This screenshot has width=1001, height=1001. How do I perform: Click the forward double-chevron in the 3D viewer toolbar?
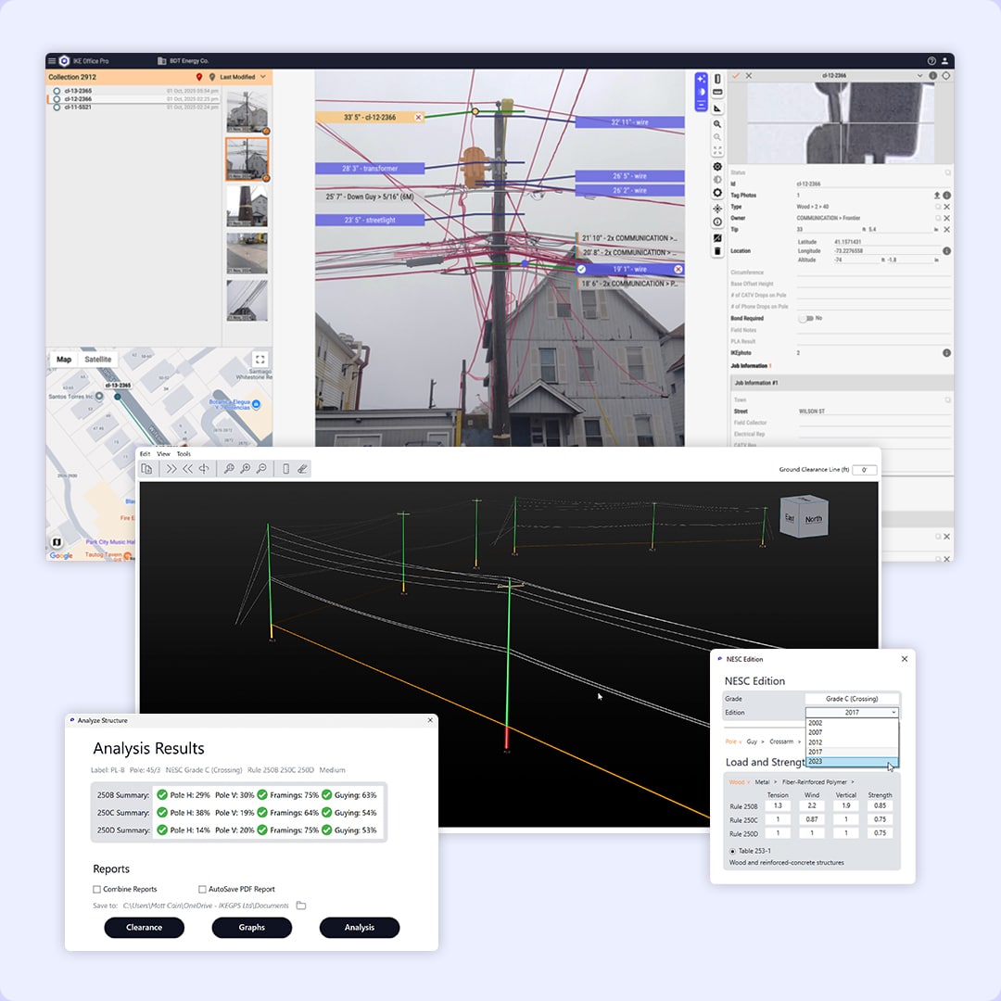click(x=171, y=469)
